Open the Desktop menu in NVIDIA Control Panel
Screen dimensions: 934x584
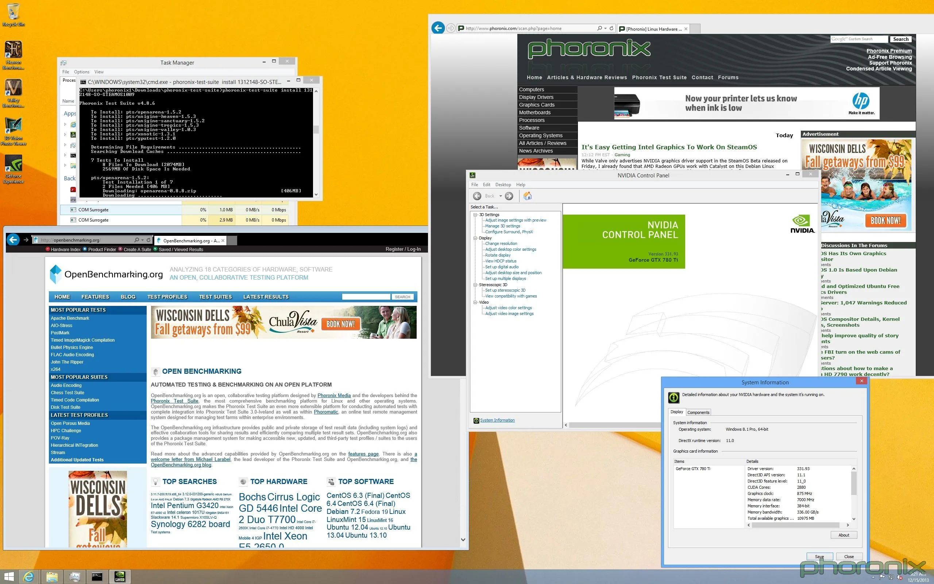(503, 185)
